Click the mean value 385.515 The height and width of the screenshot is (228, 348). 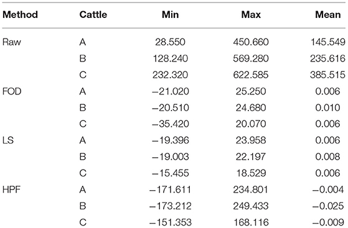[328, 75]
